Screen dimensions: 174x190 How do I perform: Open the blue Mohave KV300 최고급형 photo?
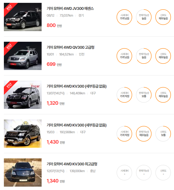23,172
